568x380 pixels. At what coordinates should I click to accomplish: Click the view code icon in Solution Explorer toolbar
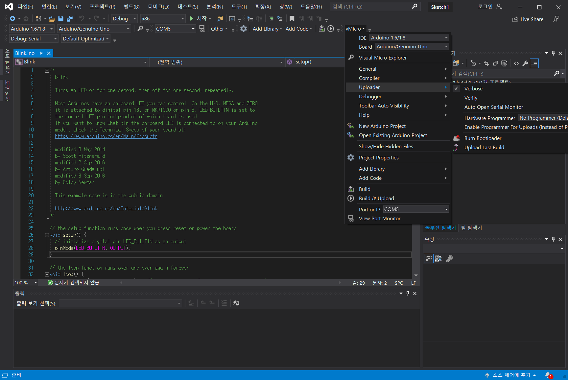point(516,63)
